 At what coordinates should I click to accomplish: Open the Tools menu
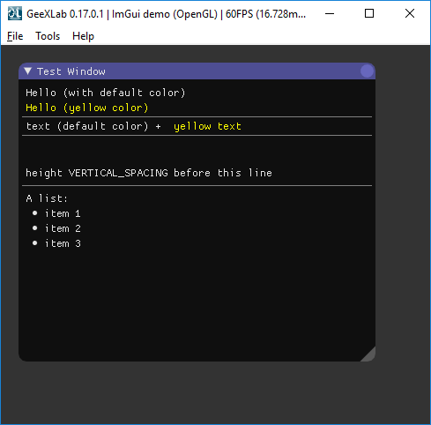coord(48,36)
